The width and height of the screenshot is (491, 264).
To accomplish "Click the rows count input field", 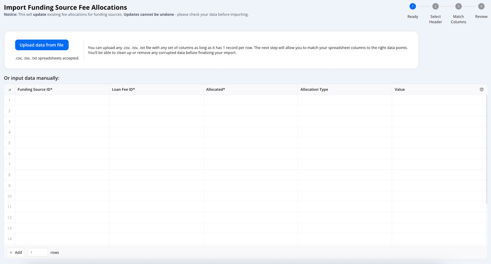I will (37, 252).
